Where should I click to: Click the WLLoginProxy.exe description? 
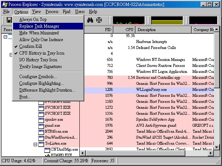click(x=151, y=90)
